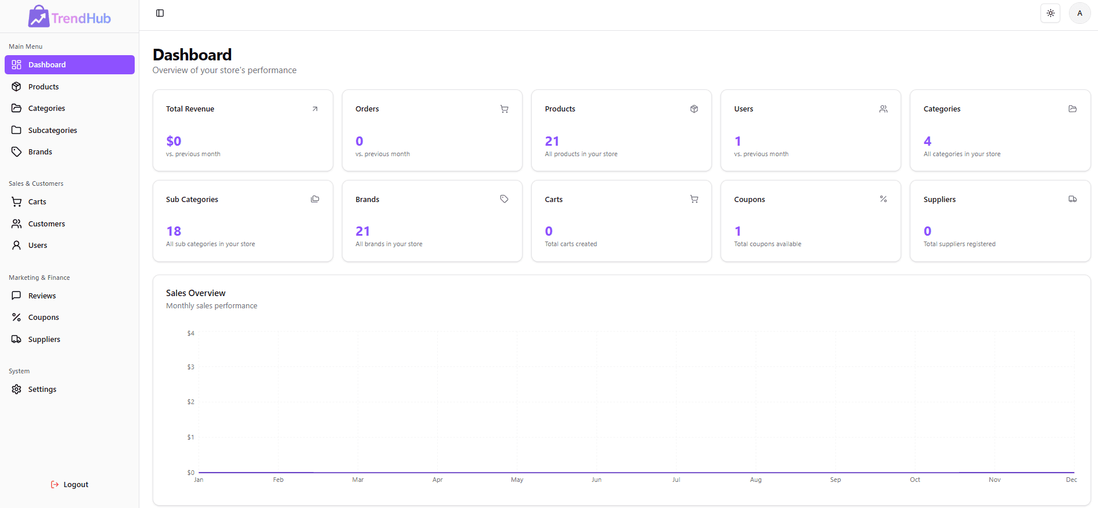Viewport: 1098px width, 508px height.
Task: Click the Jun label on chart axis
Action: (596, 480)
